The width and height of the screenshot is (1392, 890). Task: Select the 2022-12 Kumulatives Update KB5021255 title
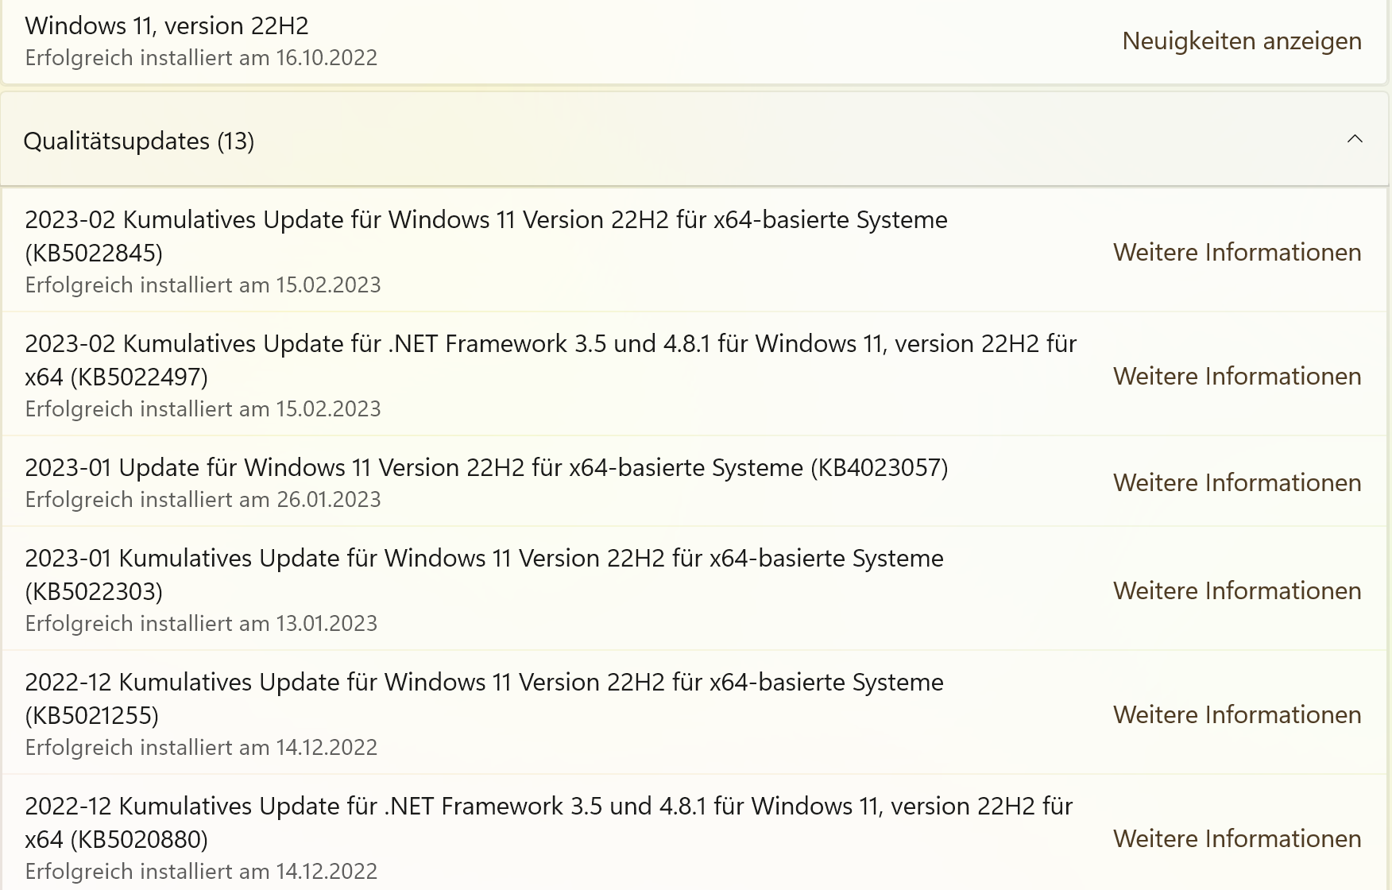(x=485, y=698)
